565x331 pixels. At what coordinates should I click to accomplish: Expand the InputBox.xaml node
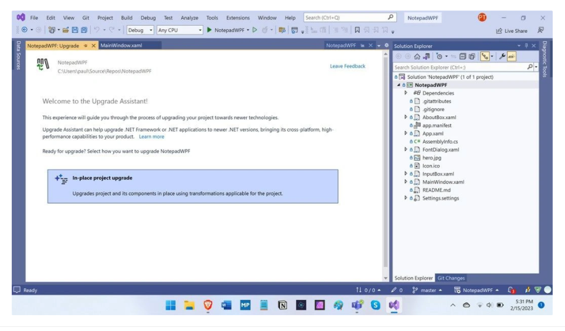(406, 174)
